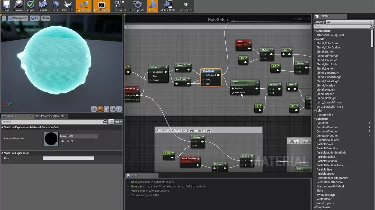Viewport: 375px width, 210px height.
Task: Reset Material Function to default
Action: click(72, 141)
